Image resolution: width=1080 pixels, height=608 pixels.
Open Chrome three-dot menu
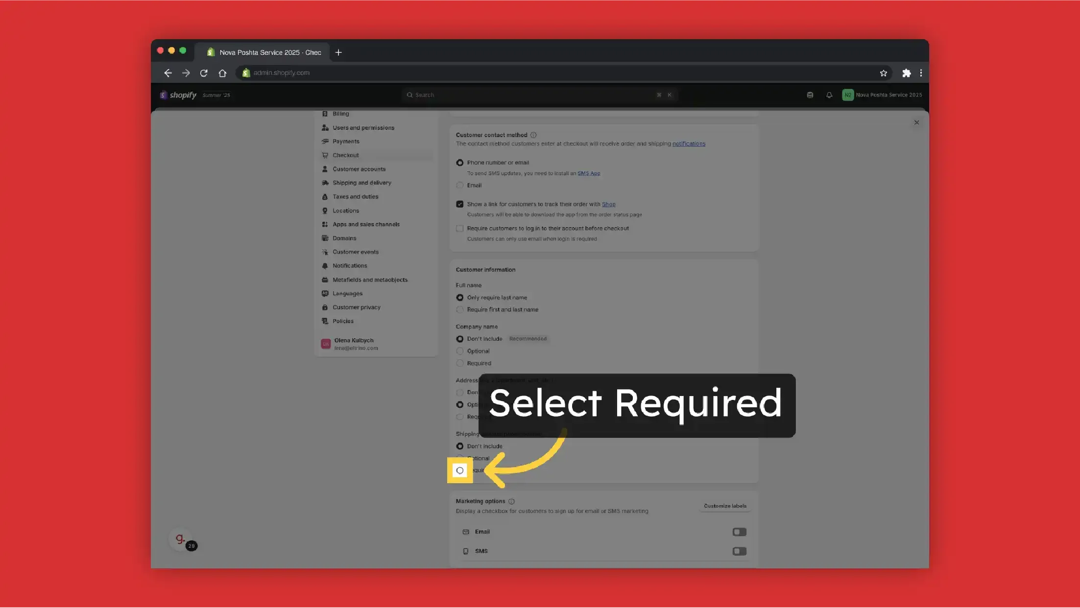tap(921, 73)
